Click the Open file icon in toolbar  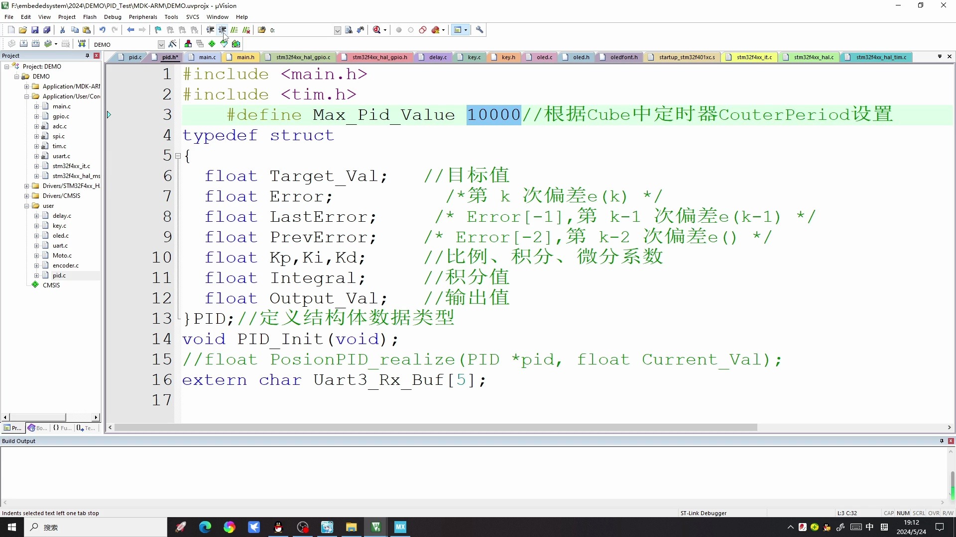coord(22,30)
